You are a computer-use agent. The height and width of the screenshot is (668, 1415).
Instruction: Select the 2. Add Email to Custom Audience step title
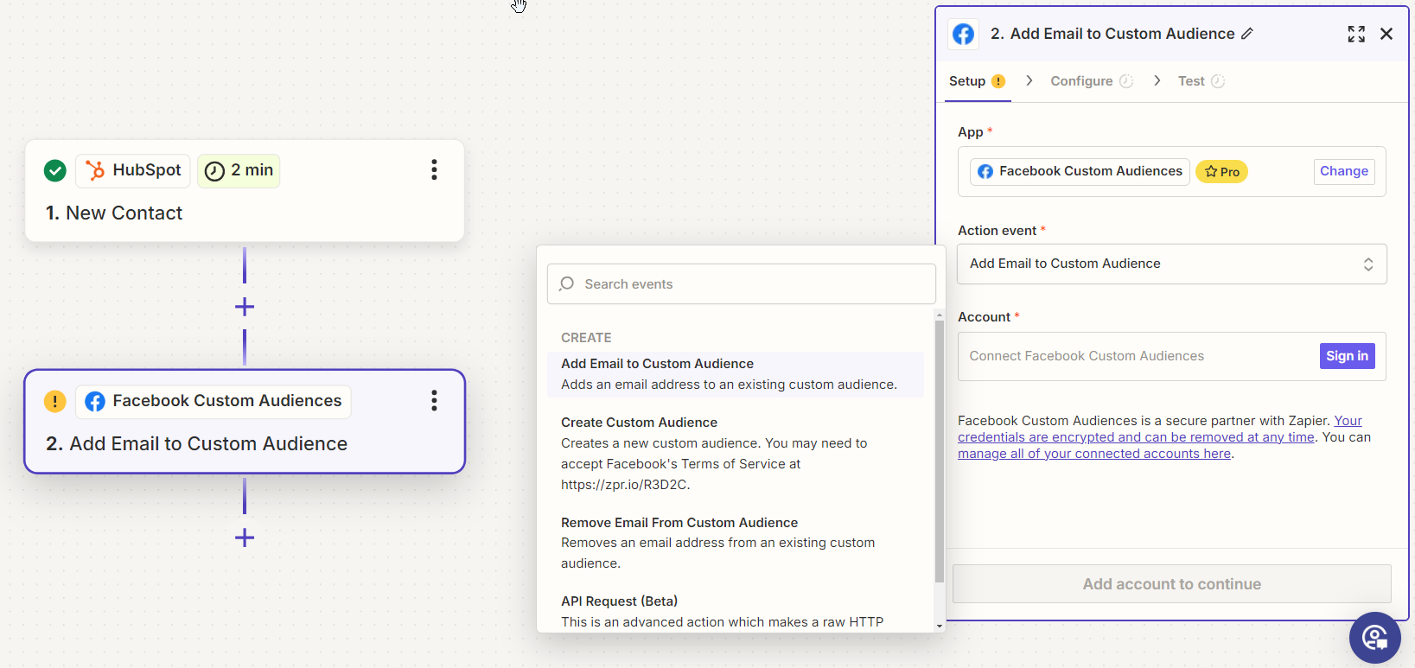pyautogui.click(x=197, y=443)
